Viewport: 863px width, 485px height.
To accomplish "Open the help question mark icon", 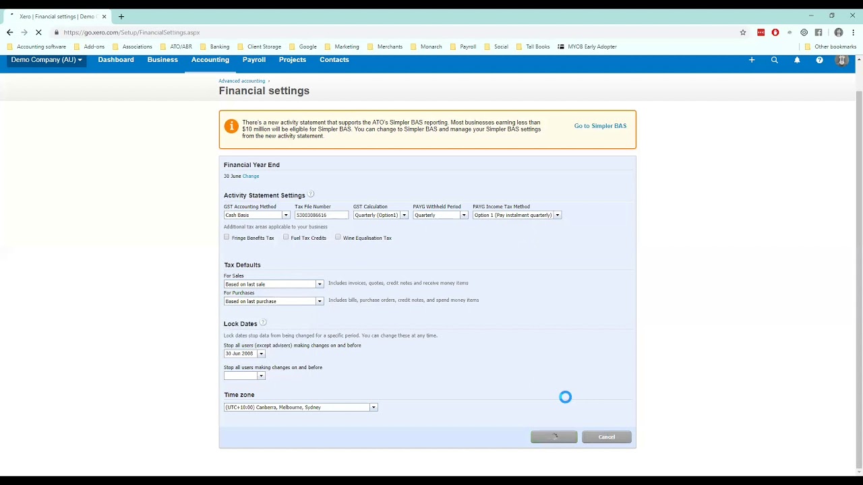I will click(819, 60).
